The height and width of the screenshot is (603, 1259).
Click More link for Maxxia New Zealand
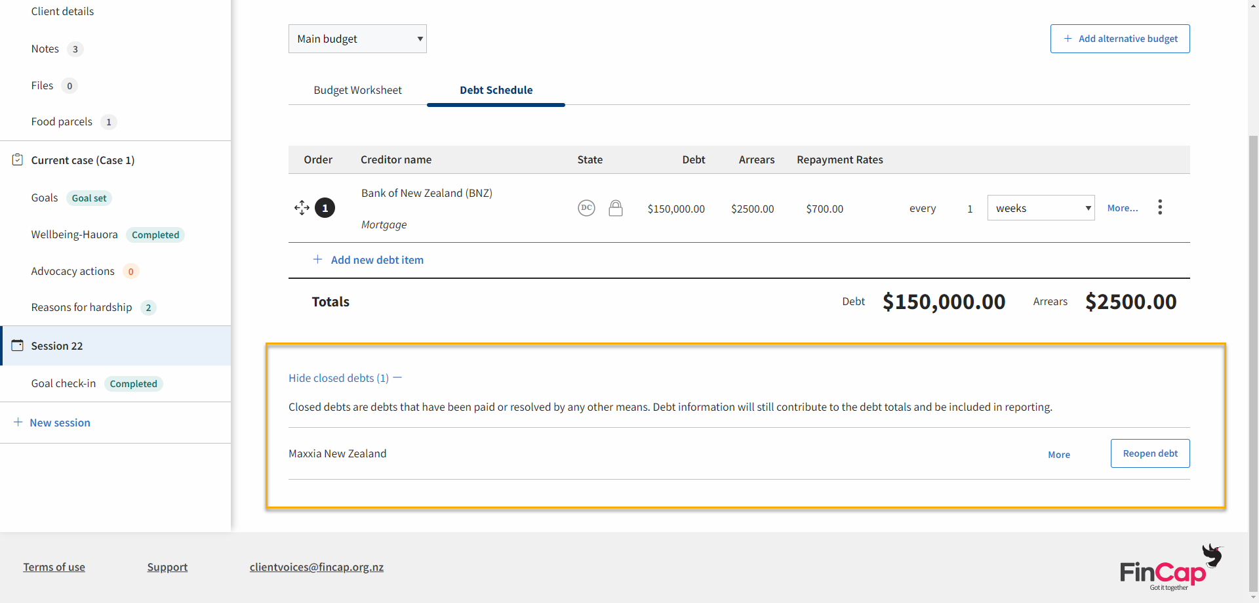point(1059,454)
